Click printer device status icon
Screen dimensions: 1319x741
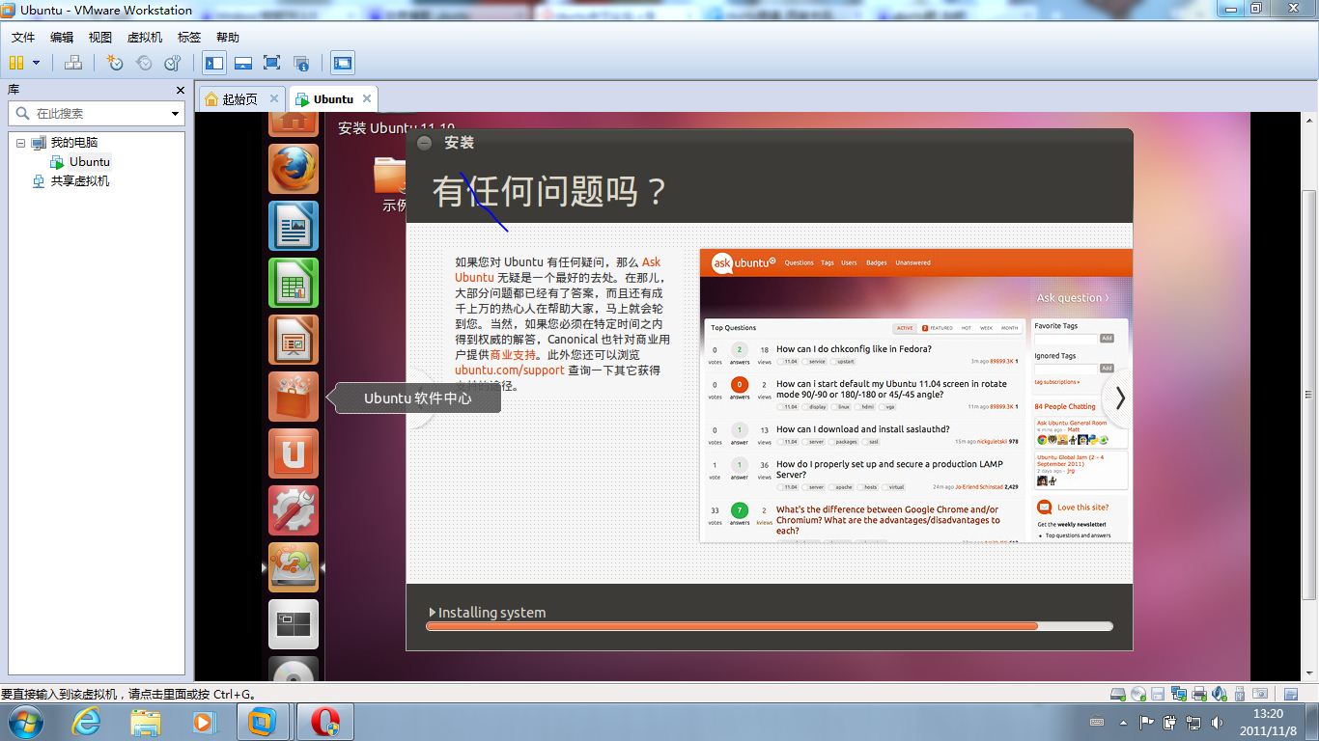click(1198, 694)
